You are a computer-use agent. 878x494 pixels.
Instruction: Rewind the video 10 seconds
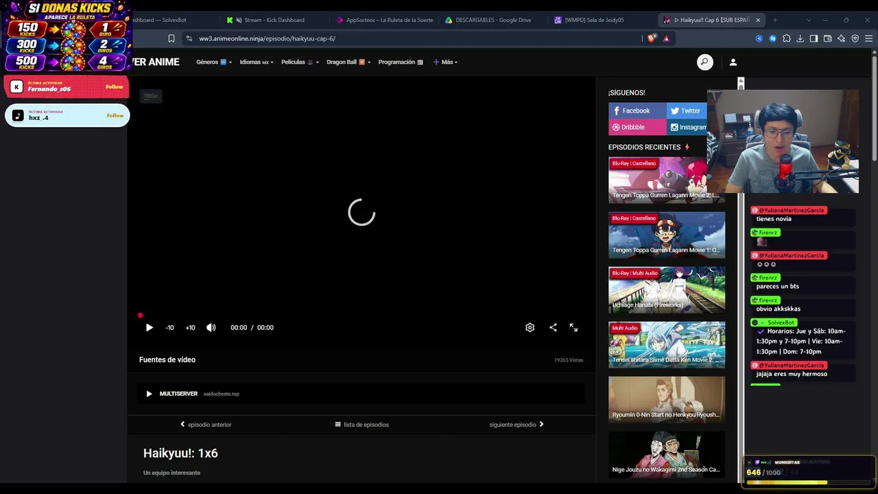pos(169,328)
